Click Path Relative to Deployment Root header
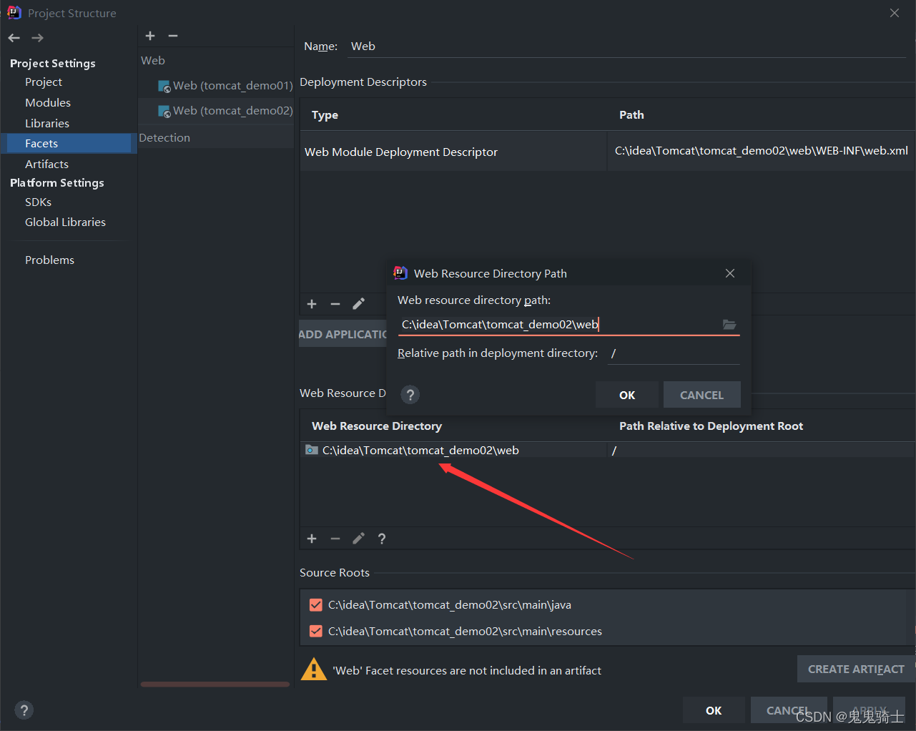The width and height of the screenshot is (916, 731). (x=711, y=426)
